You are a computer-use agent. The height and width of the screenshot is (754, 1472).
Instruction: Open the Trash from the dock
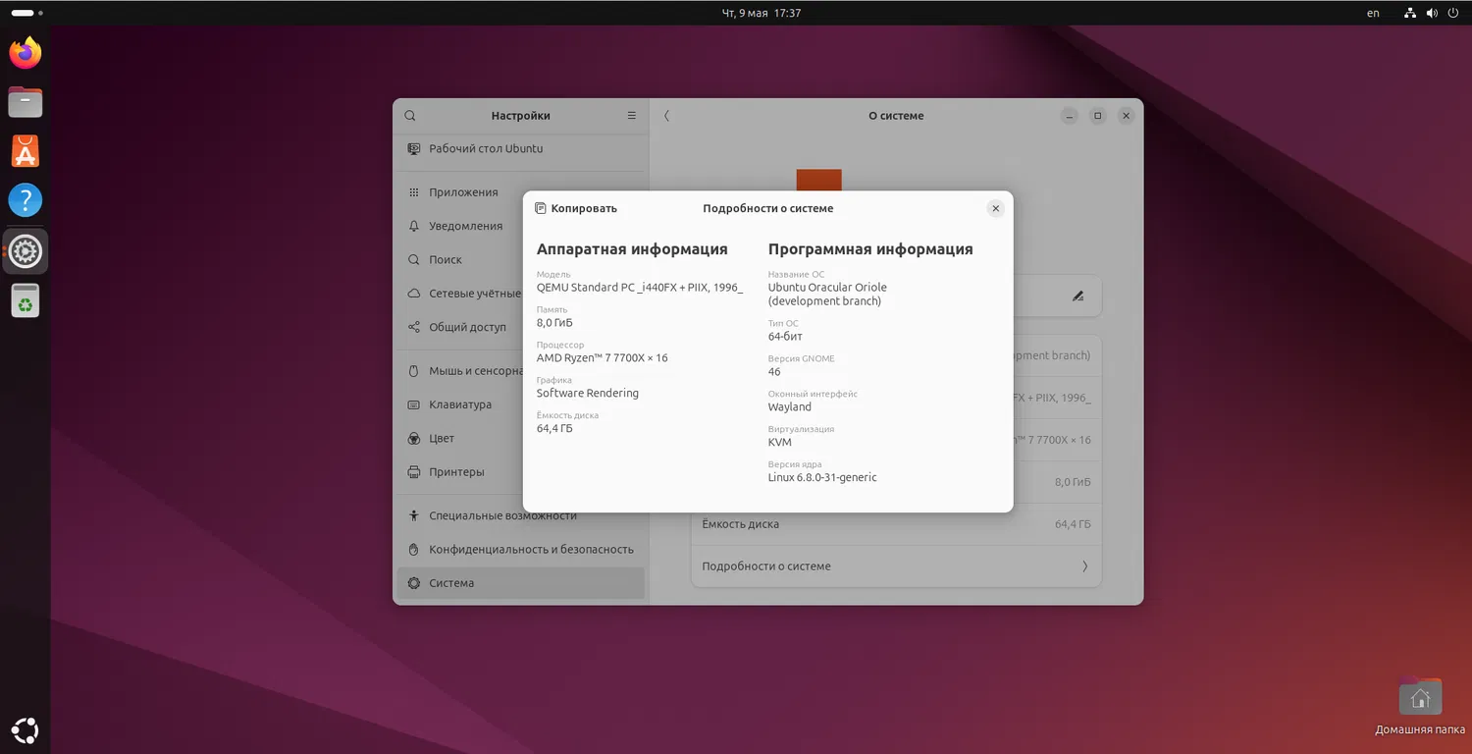(x=26, y=300)
